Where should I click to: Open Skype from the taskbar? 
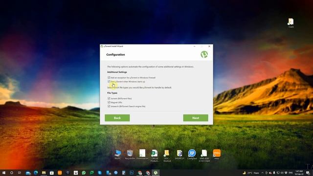100,173
